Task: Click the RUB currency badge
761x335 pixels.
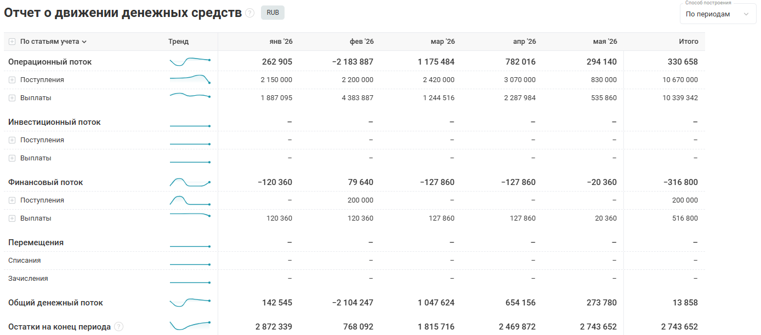Action: pyautogui.click(x=272, y=13)
